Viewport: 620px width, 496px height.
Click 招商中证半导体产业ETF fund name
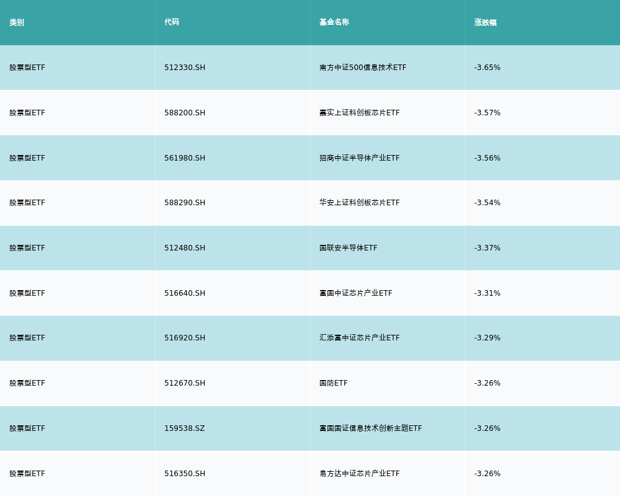(360, 158)
